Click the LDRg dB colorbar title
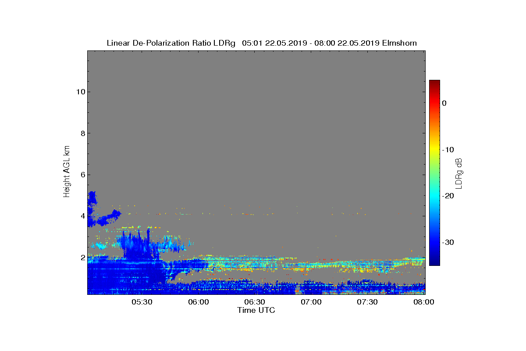 [459, 172]
